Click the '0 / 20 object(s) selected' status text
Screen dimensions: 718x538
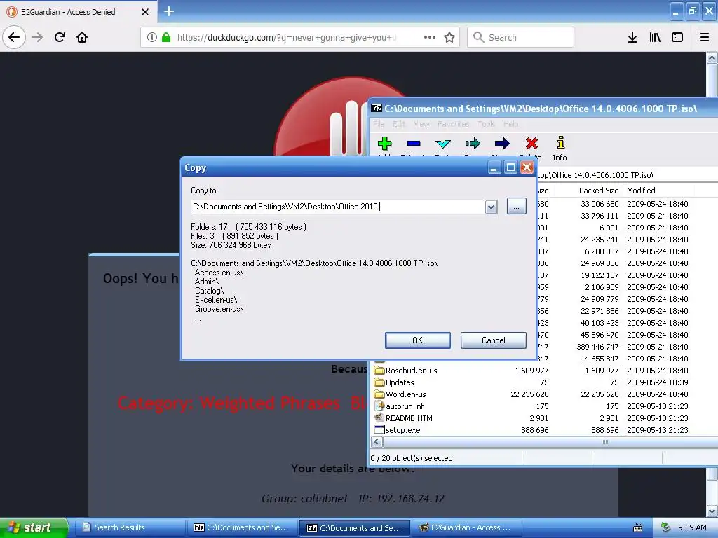[x=411, y=458]
